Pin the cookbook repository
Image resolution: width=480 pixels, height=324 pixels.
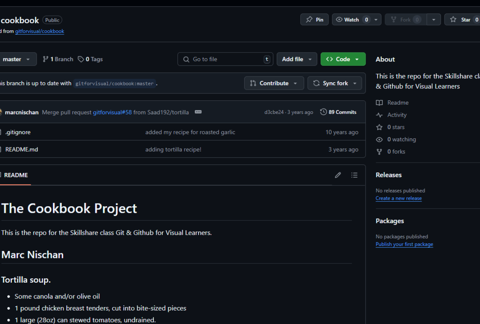[x=315, y=20]
